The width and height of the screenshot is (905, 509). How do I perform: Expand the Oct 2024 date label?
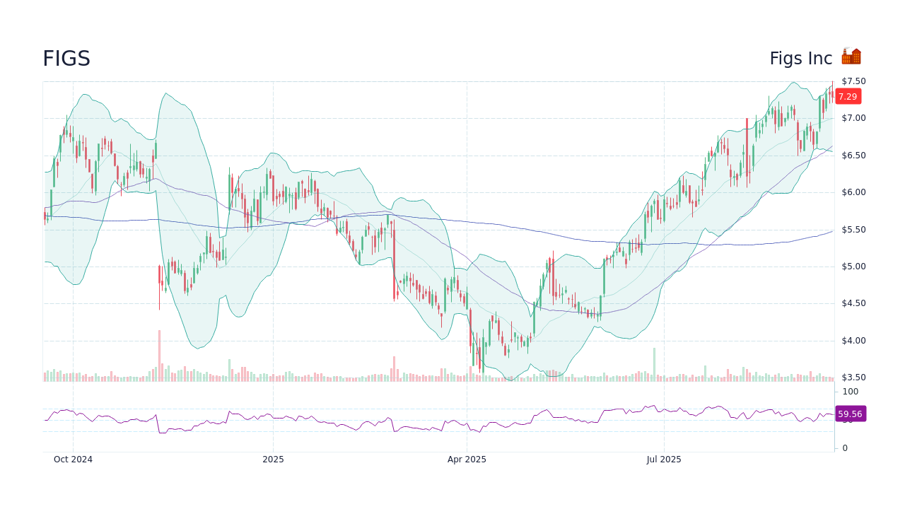(74, 459)
